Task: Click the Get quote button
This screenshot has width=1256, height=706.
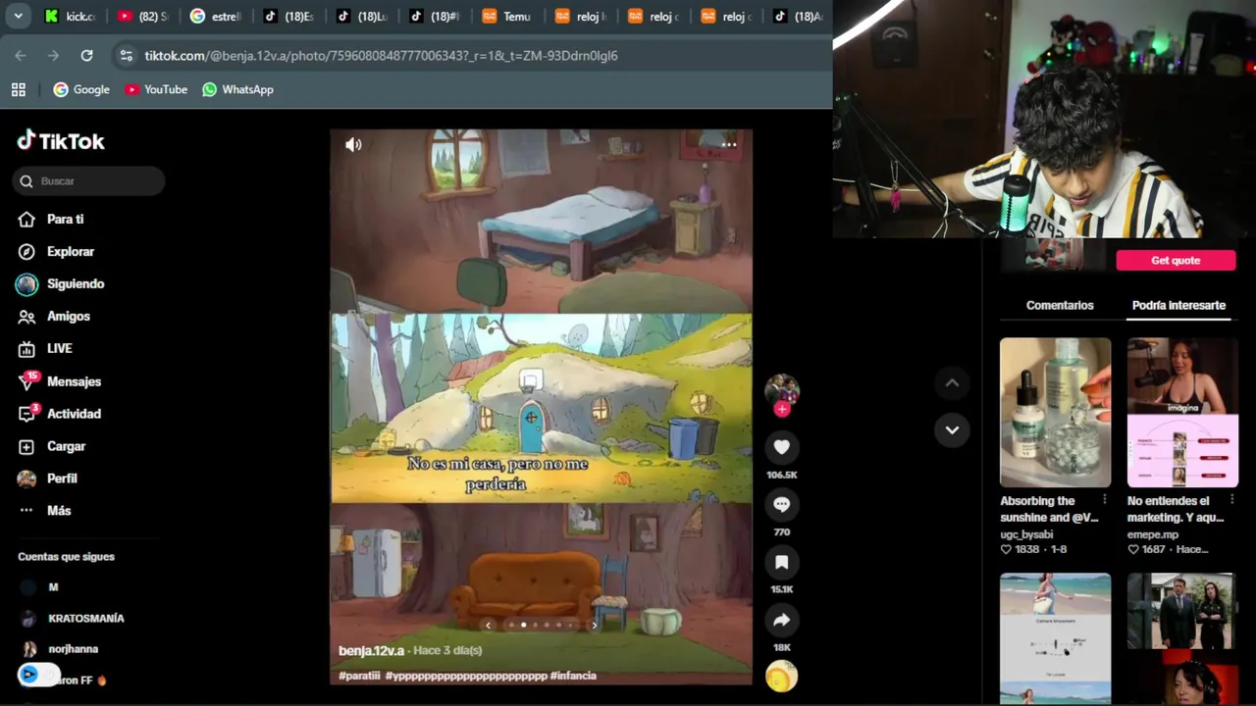Action: [x=1176, y=260]
